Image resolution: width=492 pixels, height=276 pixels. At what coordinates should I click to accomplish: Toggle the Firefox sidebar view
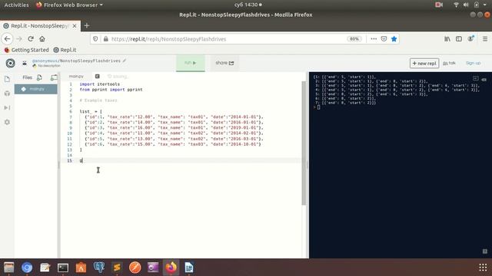pyautogui.click(x=459, y=39)
